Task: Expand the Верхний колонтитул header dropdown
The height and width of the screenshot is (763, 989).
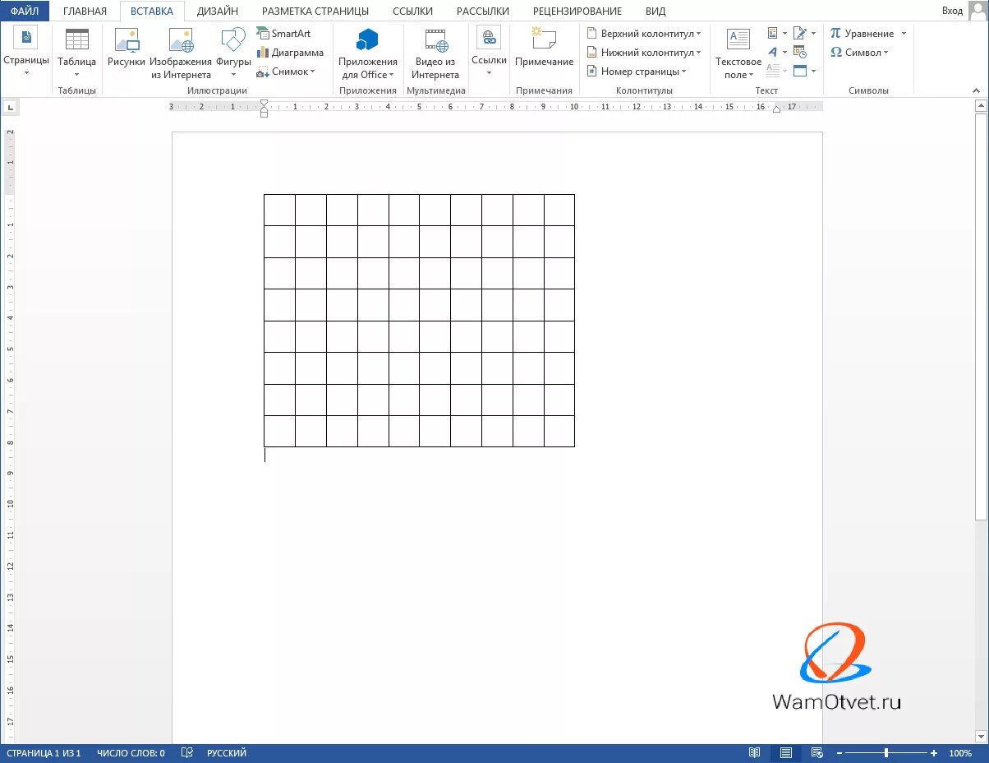Action: pyautogui.click(x=699, y=34)
